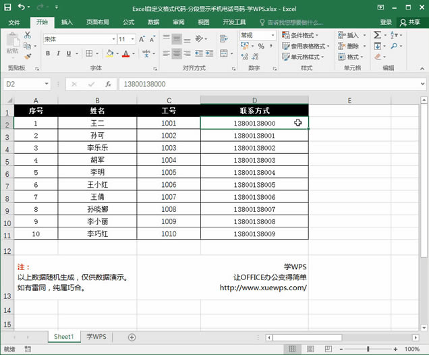The image size is (429, 355).
Task: Switch to the 学WPS sheet tab
Action: pos(96,337)
